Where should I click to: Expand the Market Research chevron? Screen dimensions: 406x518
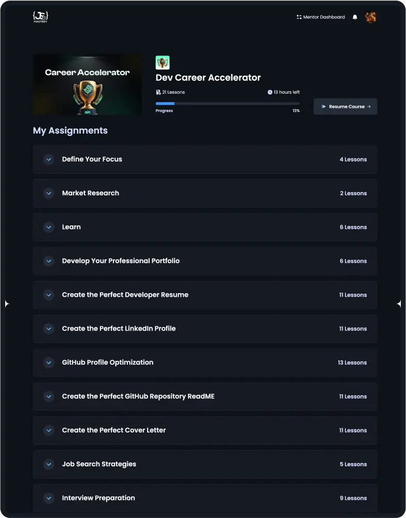pyautogui.click(x=49, y=193)
